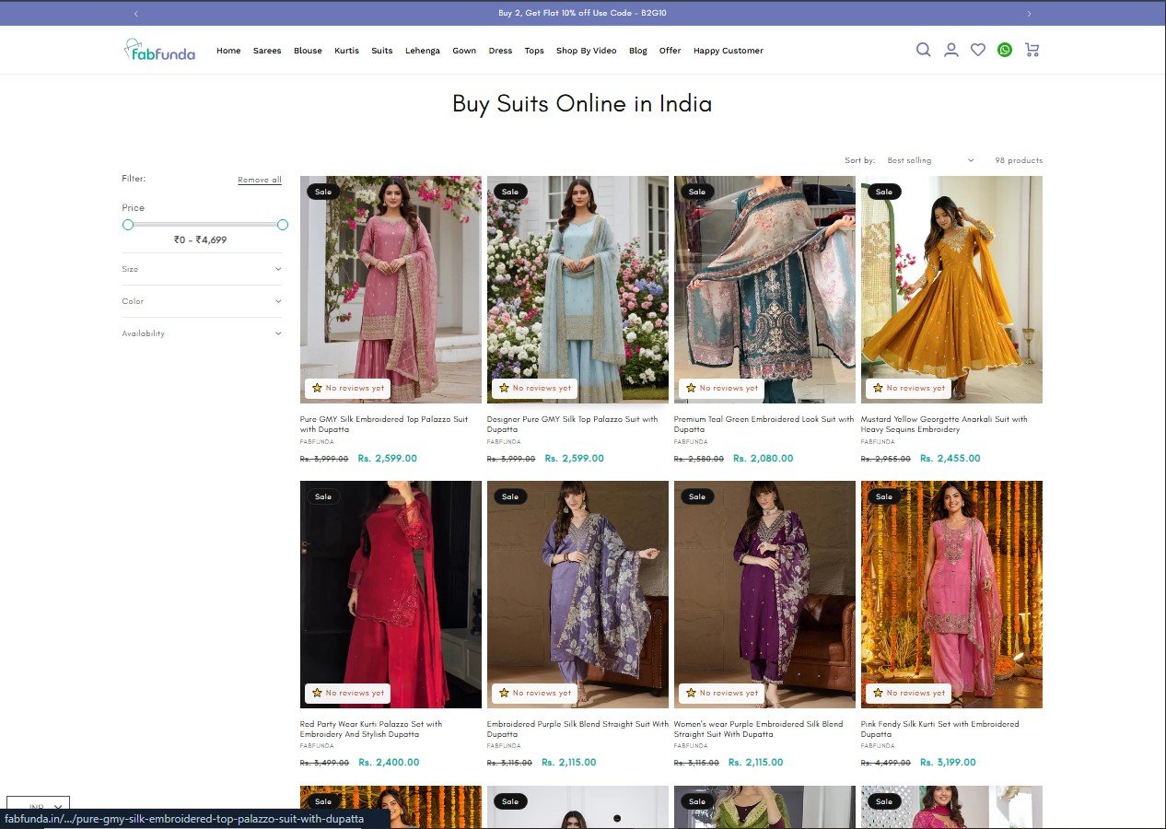
Task: Open pink GMY Silk Palazzo Suit image
Action: pos(391,289)
